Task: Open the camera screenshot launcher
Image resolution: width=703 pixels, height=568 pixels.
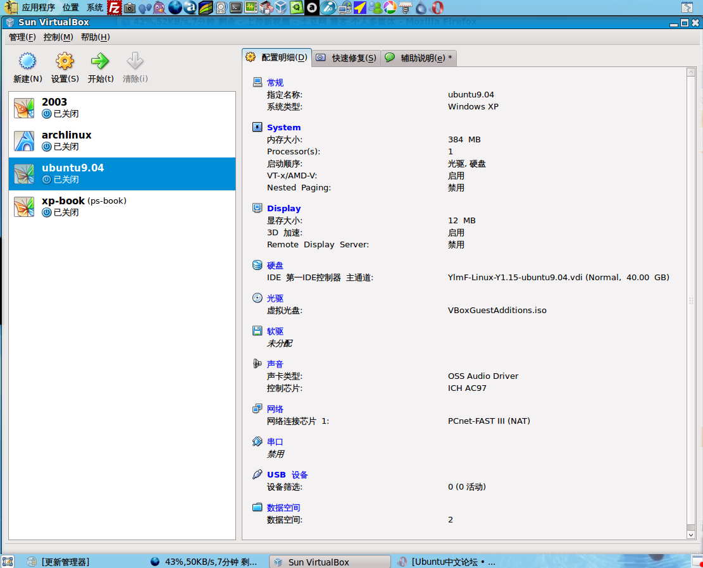Action: click(130, 7)
